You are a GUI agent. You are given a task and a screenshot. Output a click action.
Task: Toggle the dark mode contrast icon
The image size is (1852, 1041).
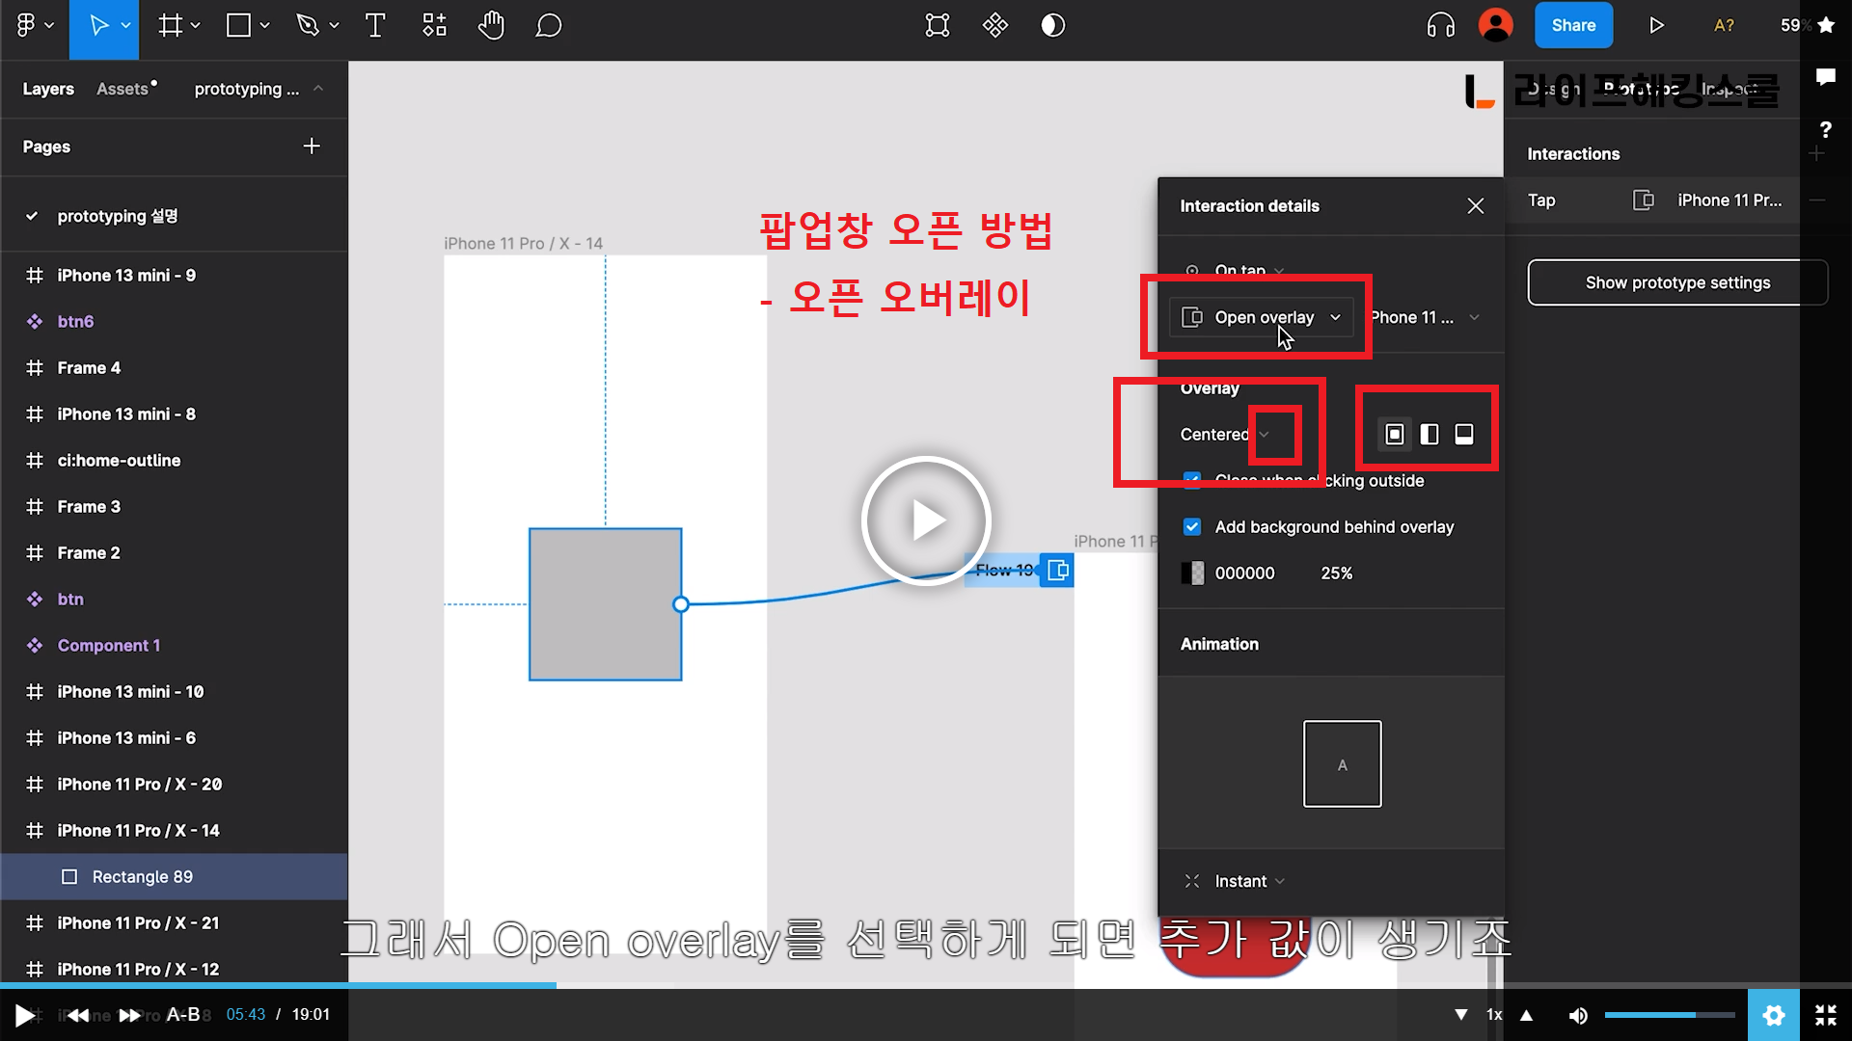(1052, 26)
